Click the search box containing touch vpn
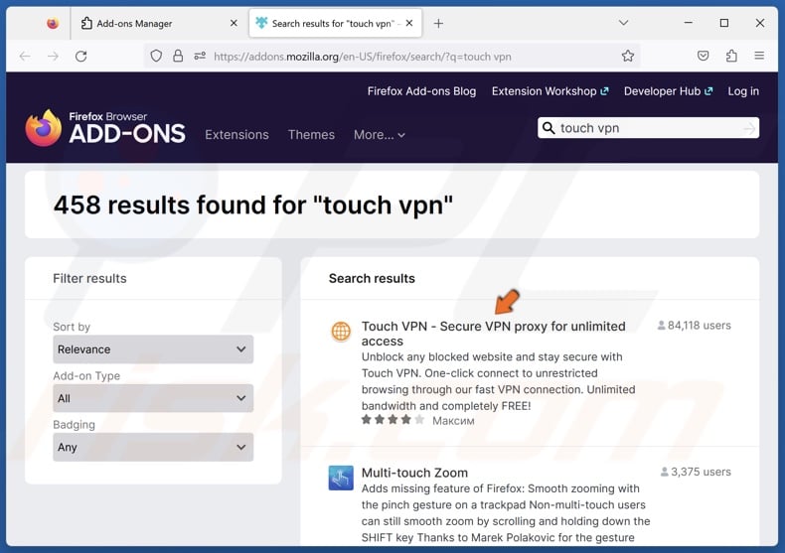Viewport: 785px width, 553px height. [648, 128]
